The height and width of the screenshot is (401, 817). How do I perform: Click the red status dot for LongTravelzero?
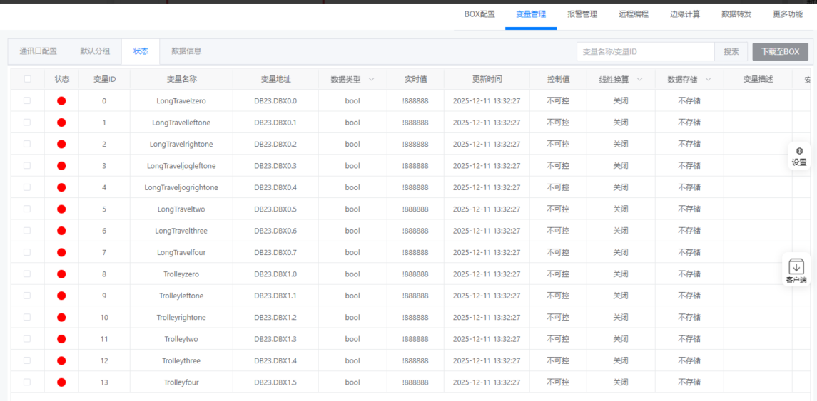(x=61, y=101)
